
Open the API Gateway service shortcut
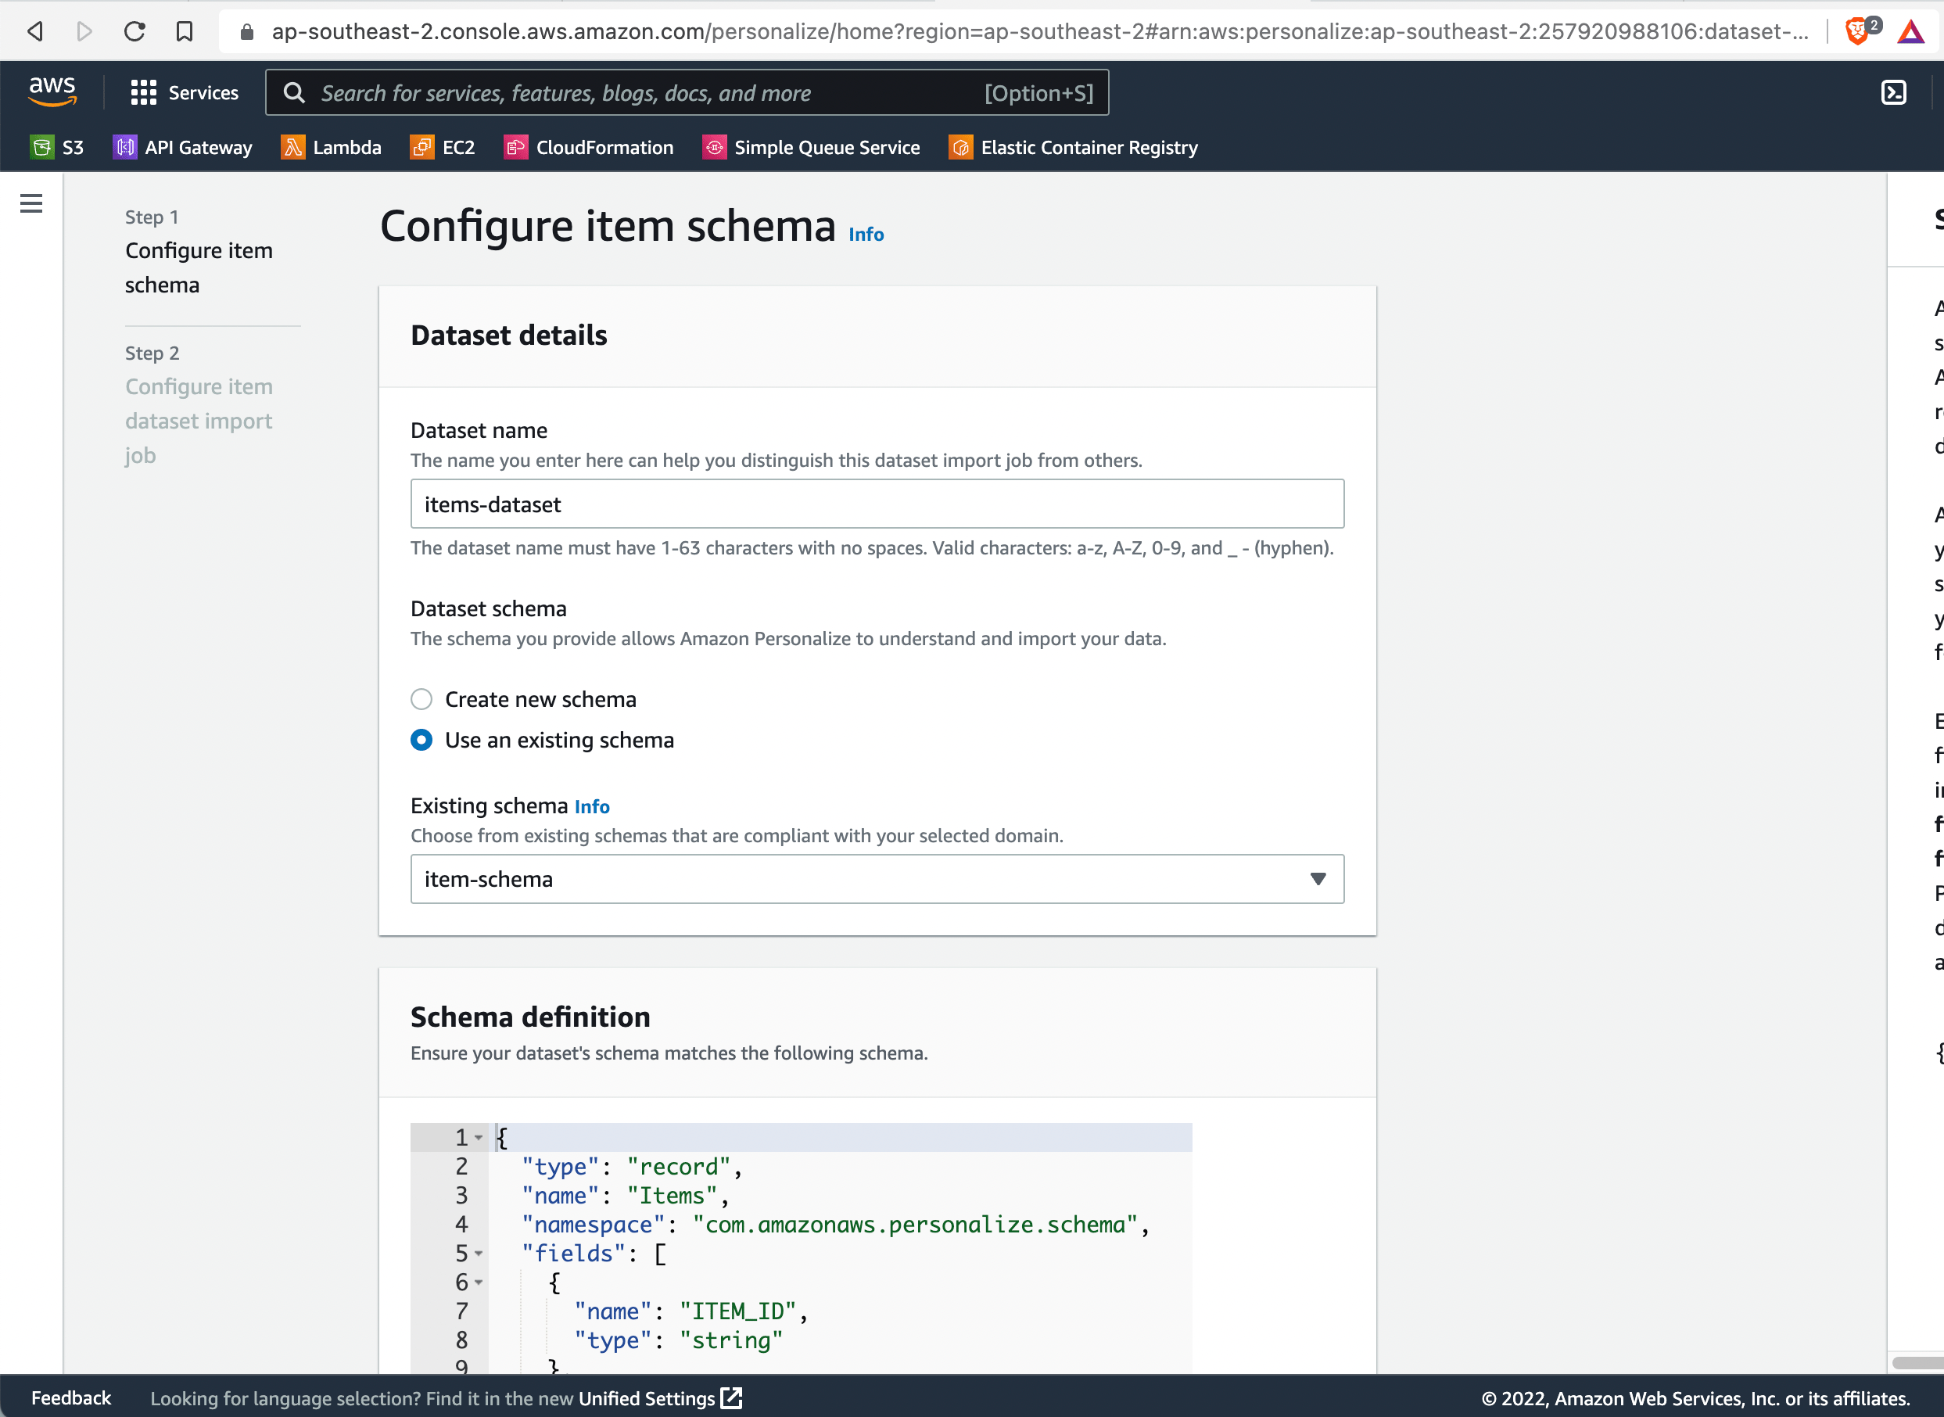(181, 147)
